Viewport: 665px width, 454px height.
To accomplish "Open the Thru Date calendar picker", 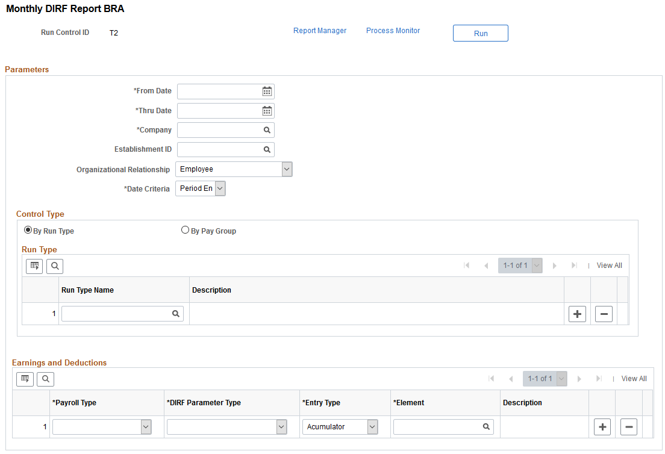I will tap(267, 111).
